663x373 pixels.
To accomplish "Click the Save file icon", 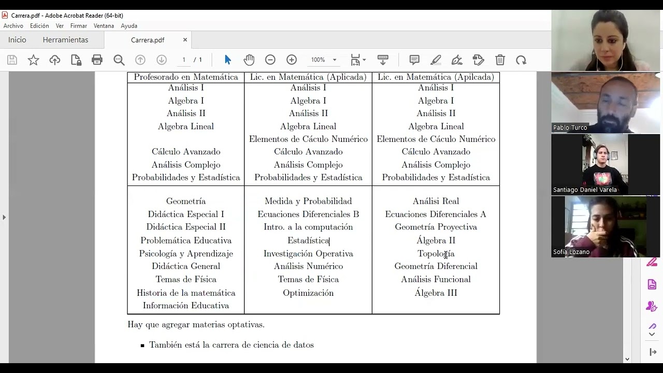I will [12, 60].
